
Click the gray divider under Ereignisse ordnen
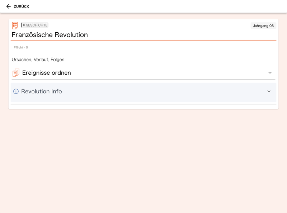click(143, 79)
